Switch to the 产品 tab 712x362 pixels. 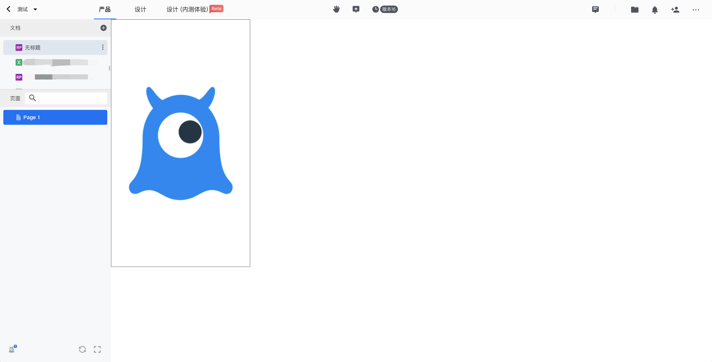(x=105, y=9)
